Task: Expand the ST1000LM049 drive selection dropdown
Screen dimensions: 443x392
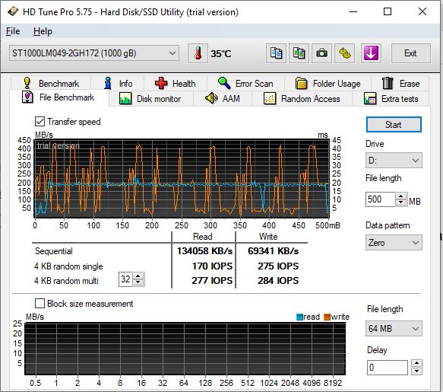Action: tap(94, 53)
